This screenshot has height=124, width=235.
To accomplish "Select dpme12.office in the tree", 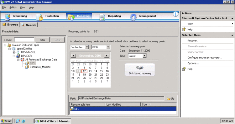I will [x=24, y=49].
